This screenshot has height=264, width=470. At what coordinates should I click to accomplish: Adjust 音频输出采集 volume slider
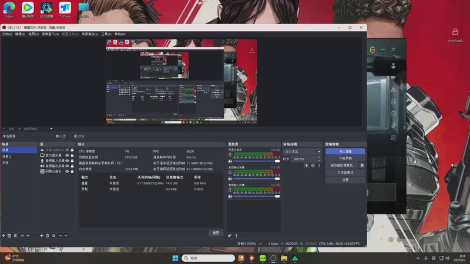(256, 179)
